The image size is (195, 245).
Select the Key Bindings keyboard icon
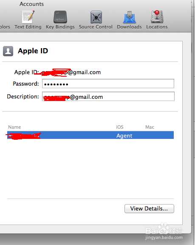point(60,17)
